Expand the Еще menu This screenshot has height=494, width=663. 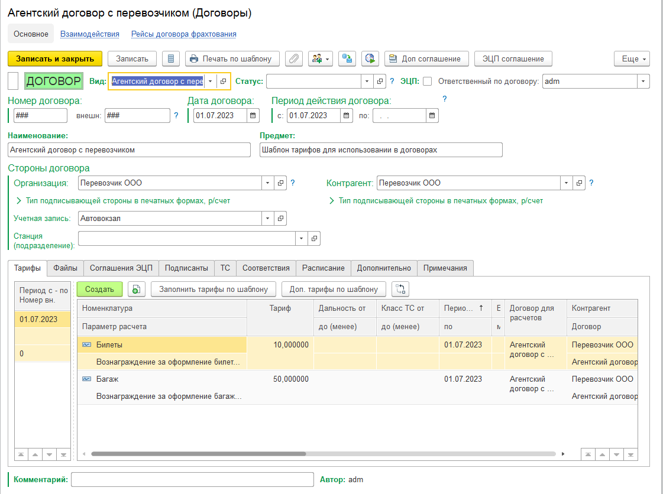pos(632,58)
